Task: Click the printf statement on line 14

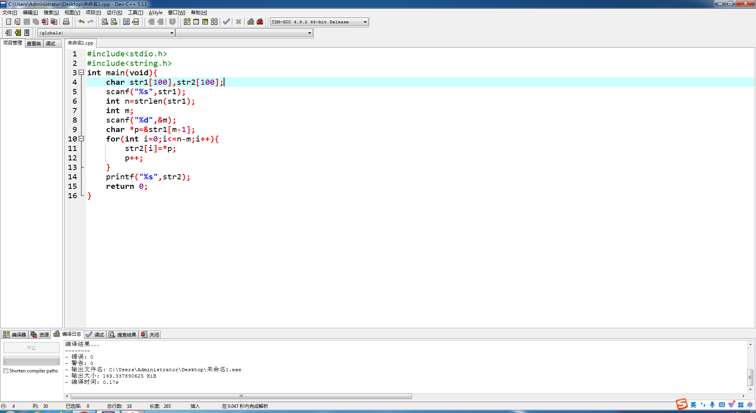Action: point(148,177)
